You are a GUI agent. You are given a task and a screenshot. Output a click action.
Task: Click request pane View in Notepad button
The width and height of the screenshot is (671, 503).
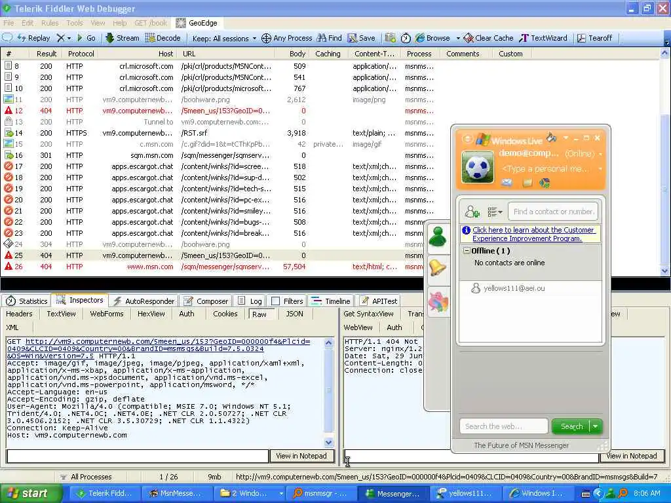(x=301, y=456)
